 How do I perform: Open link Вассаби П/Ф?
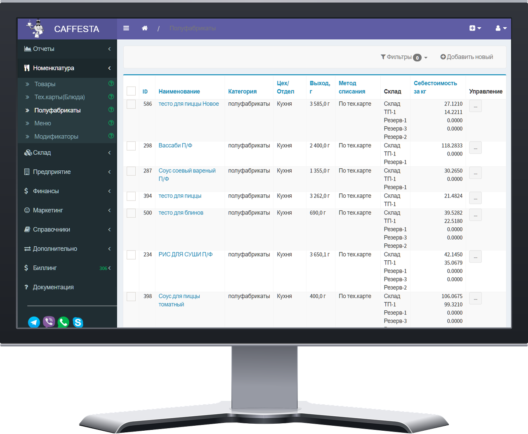(x=175, y=146)
